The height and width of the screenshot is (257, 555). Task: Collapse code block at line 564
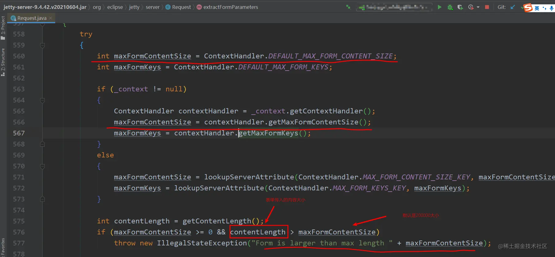coord(43,100)
